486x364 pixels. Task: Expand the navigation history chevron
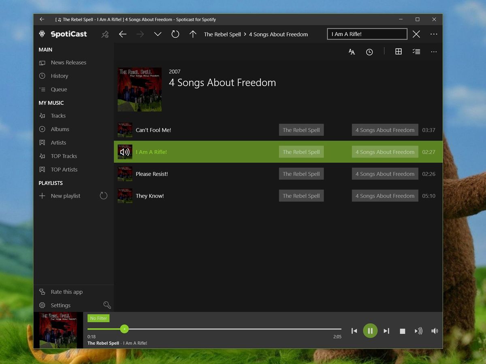158,34
